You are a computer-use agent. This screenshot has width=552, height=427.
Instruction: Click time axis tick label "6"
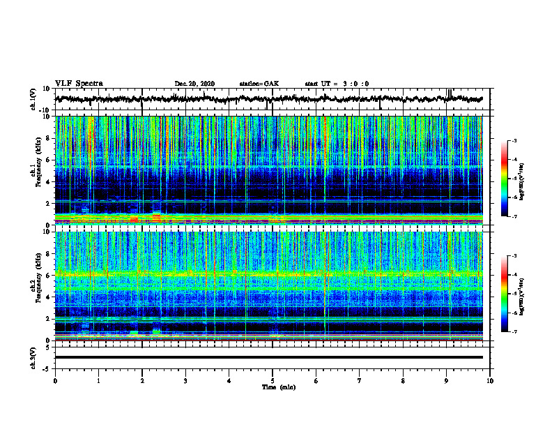coord(316,381)
